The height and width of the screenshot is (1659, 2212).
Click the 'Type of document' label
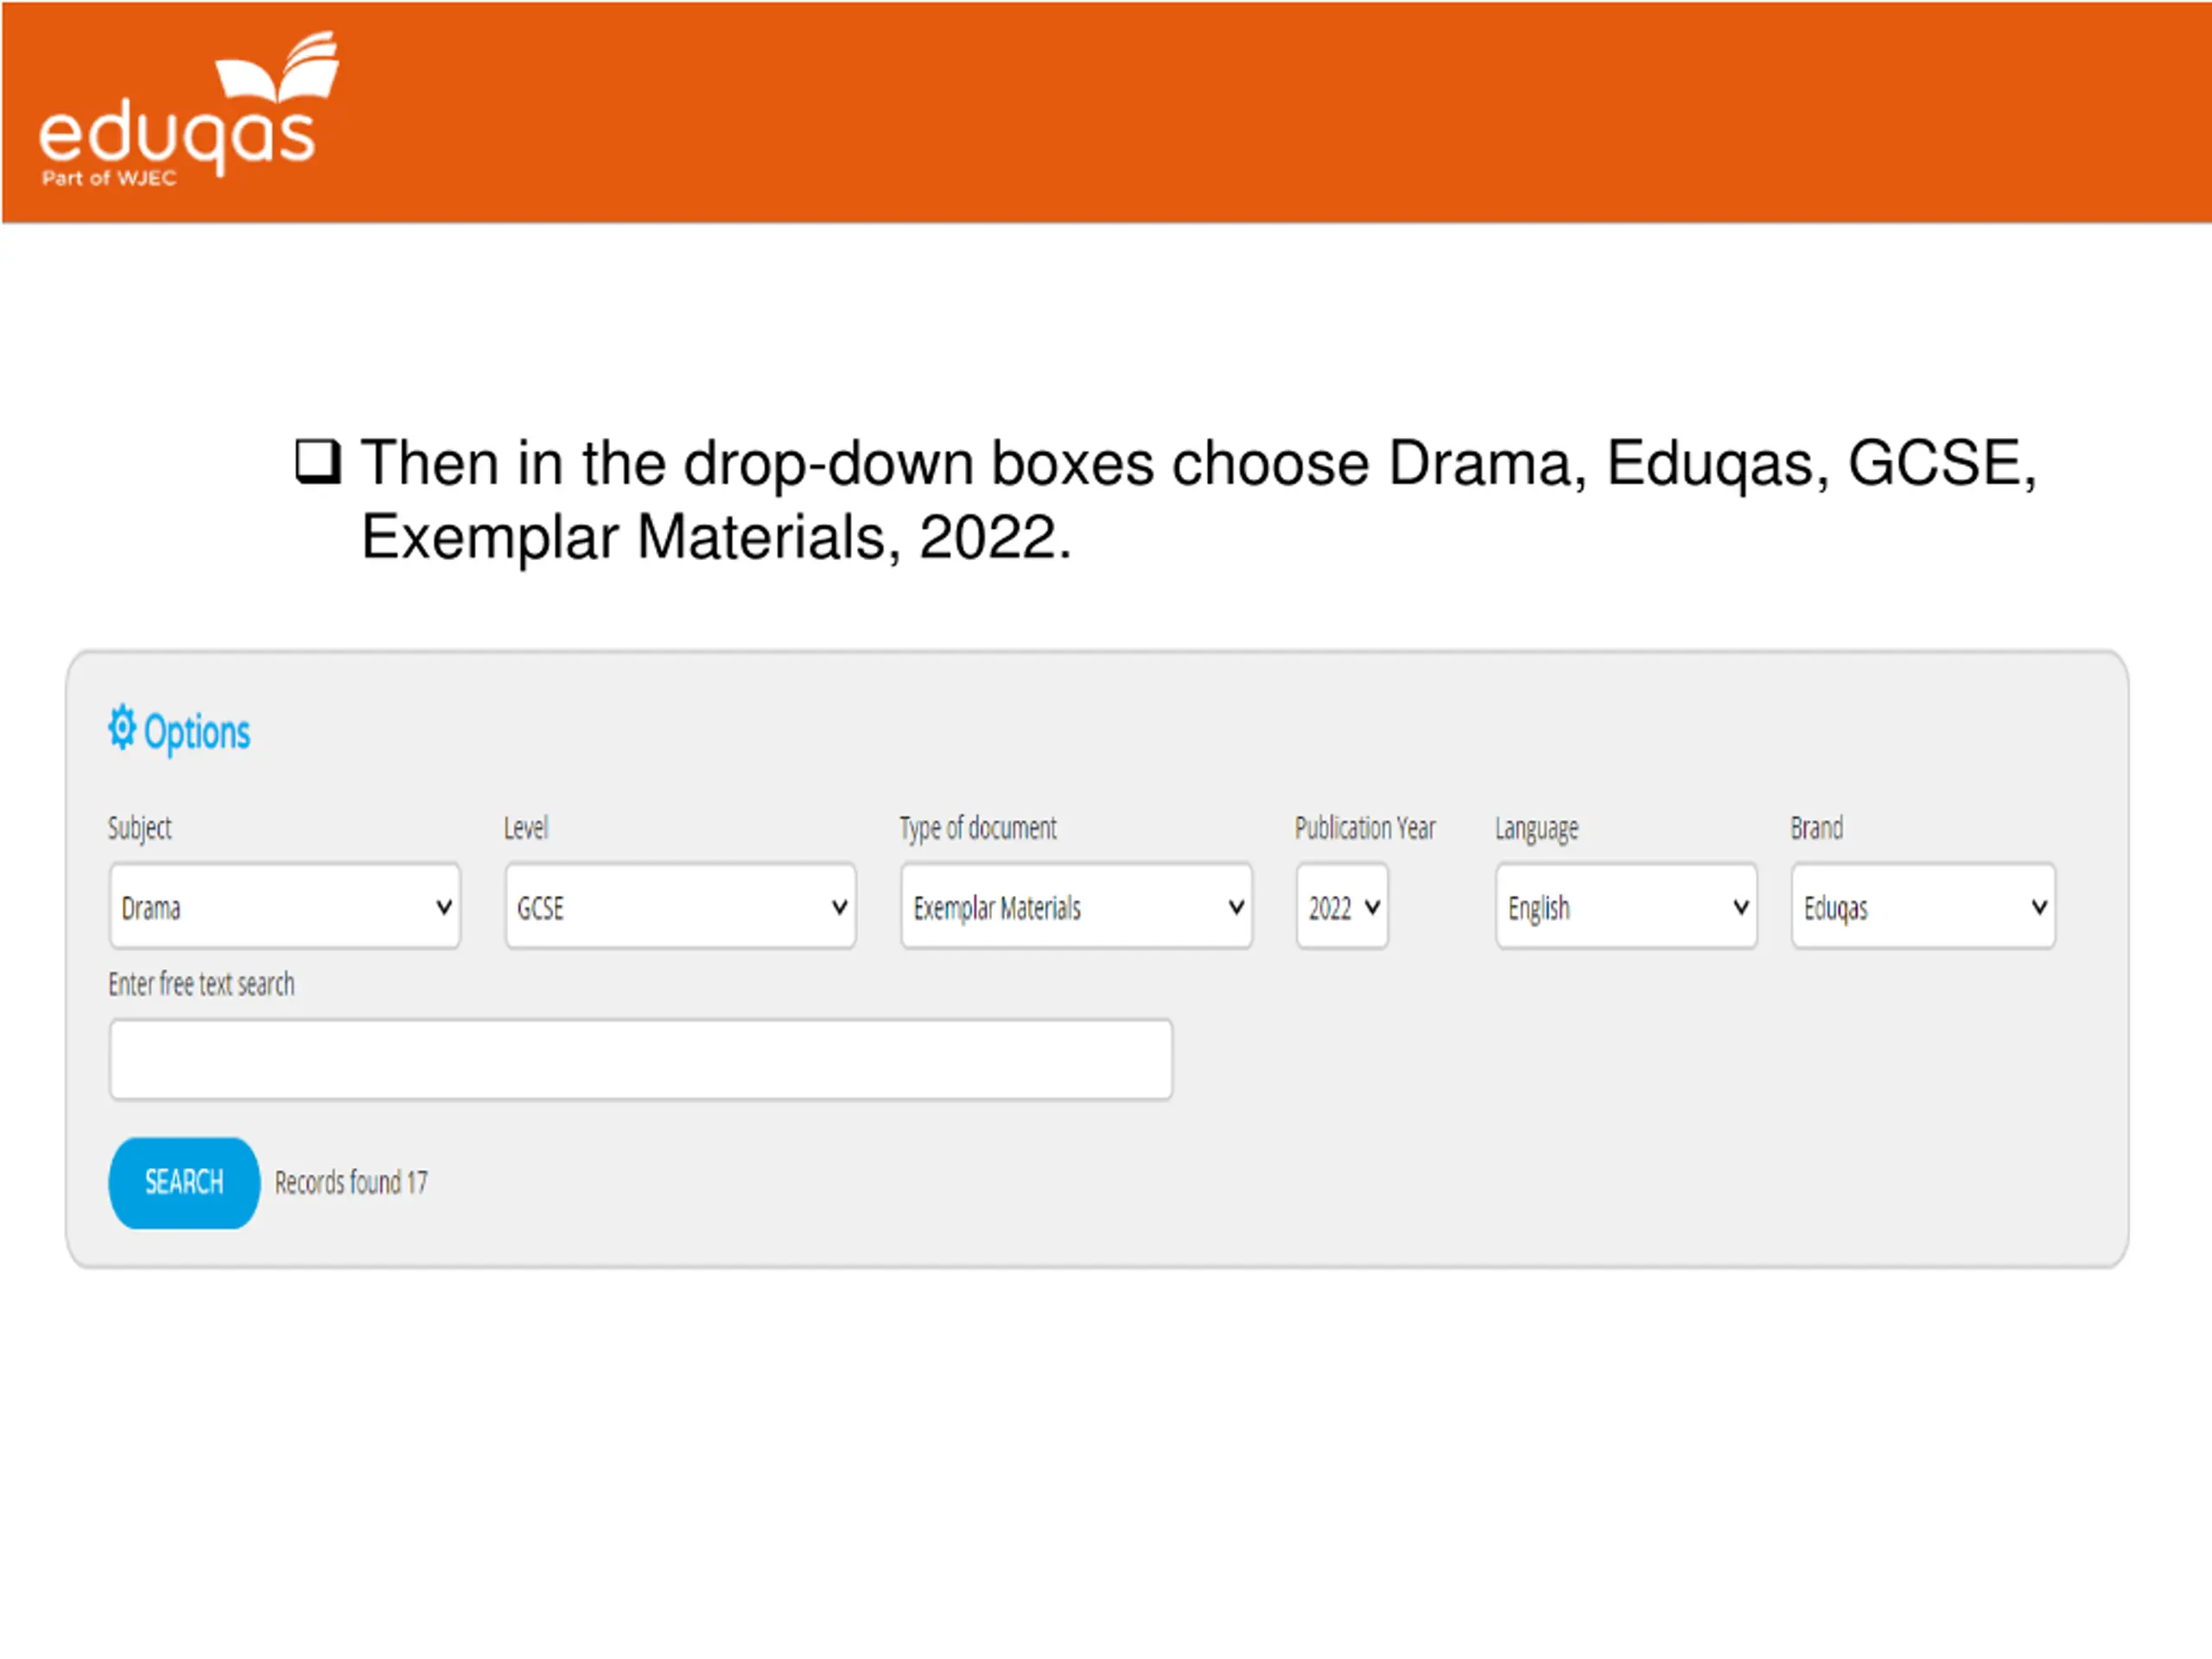978,828
